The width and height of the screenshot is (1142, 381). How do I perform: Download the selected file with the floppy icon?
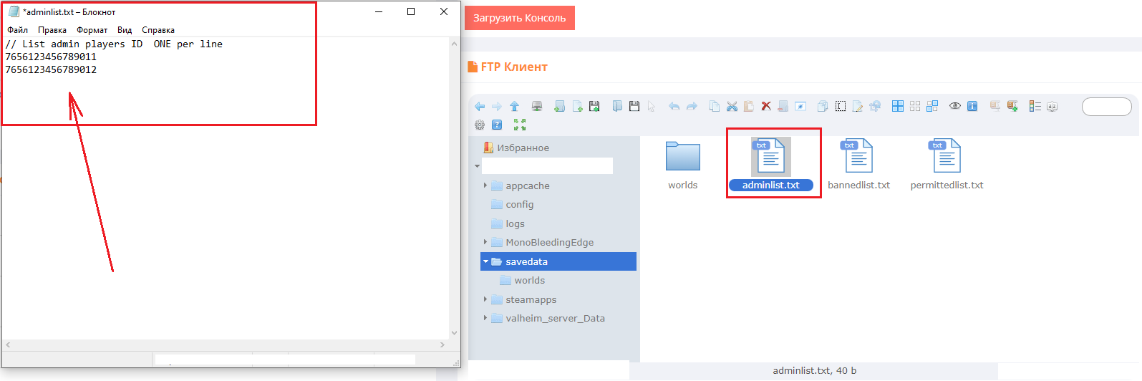pos(634,106)
